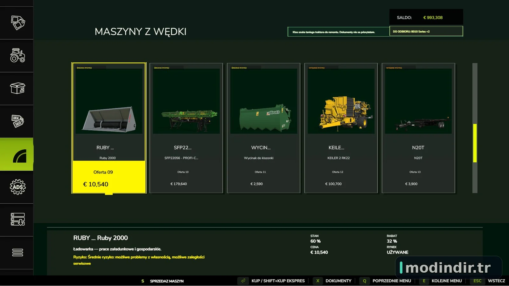Click the yellow Keiler harvester thumbnail
This screenshot has height=286, width=509.
(341, 101)
